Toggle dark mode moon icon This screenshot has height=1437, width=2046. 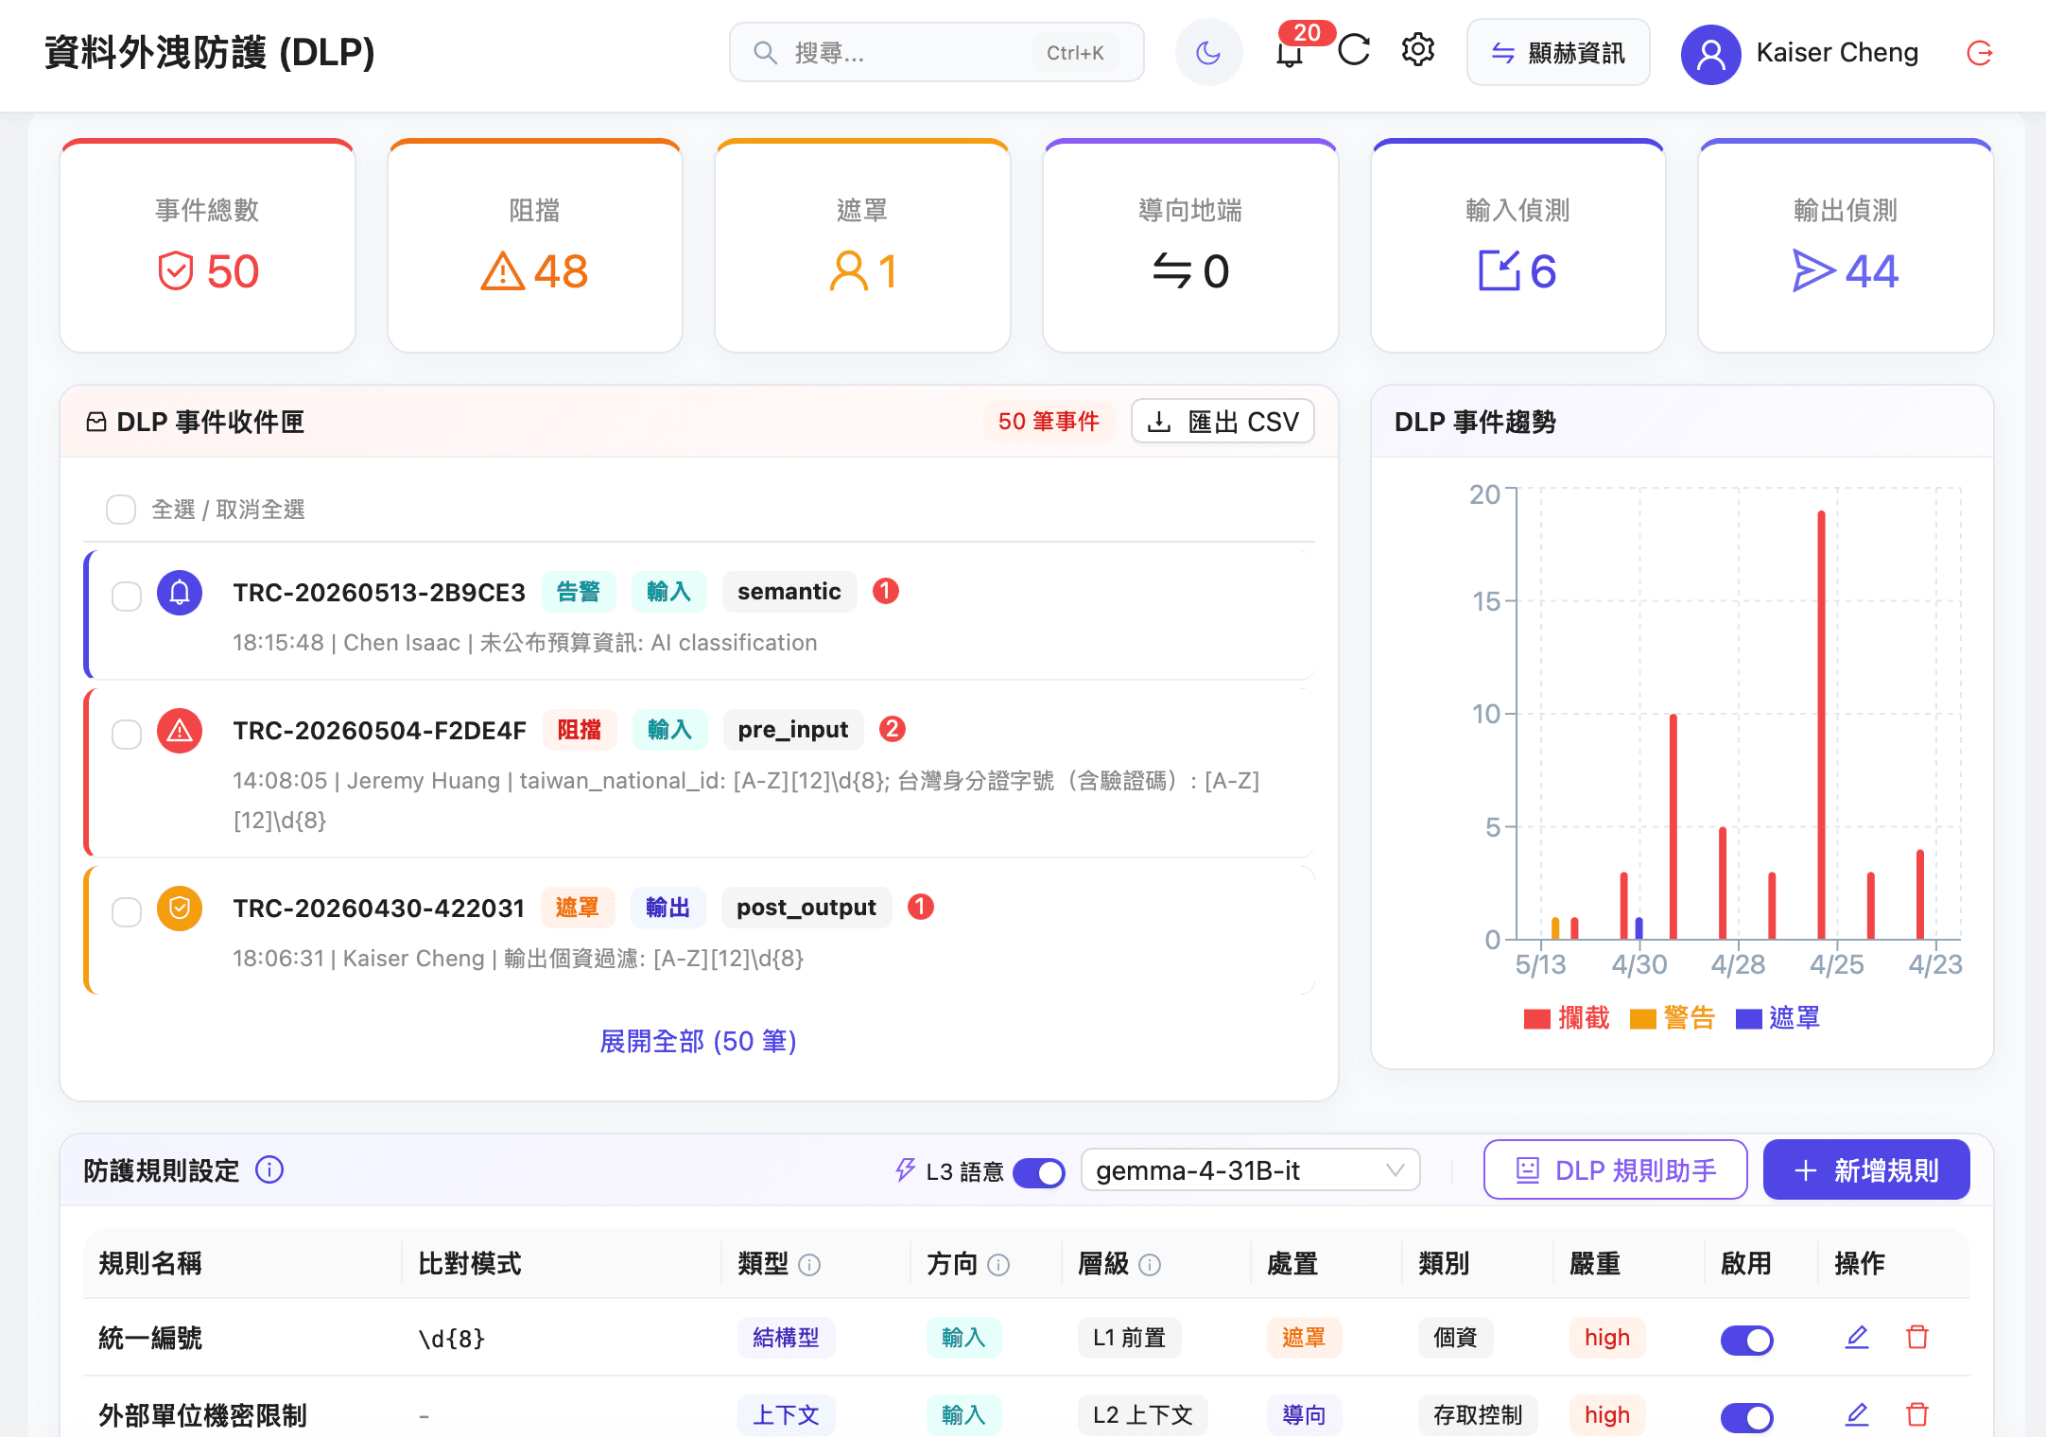(x=1208, y=52)
